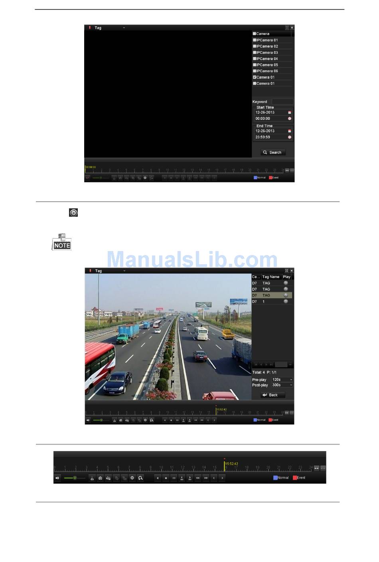The height and width of the screenshot is (562, 379).
Task: Click inside the Keyword input field
Action: [x=282, y=102]
